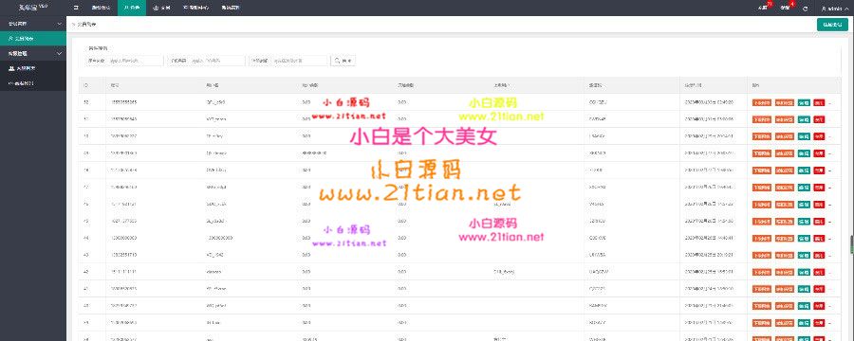Screen dimensions: 854x341
Task: Focus the first search filter input field
Action: click(136, 61)
